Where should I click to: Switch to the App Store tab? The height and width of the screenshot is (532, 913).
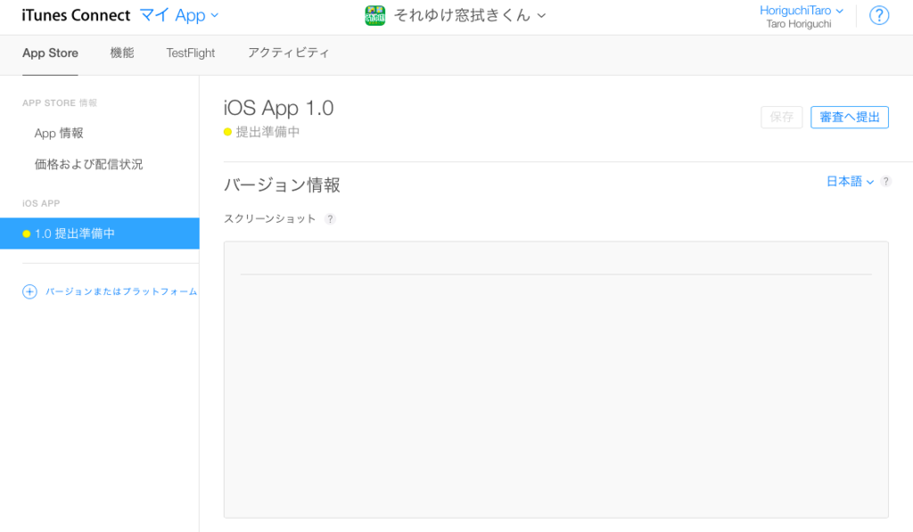pyautogui.click(x=50, y=53)
